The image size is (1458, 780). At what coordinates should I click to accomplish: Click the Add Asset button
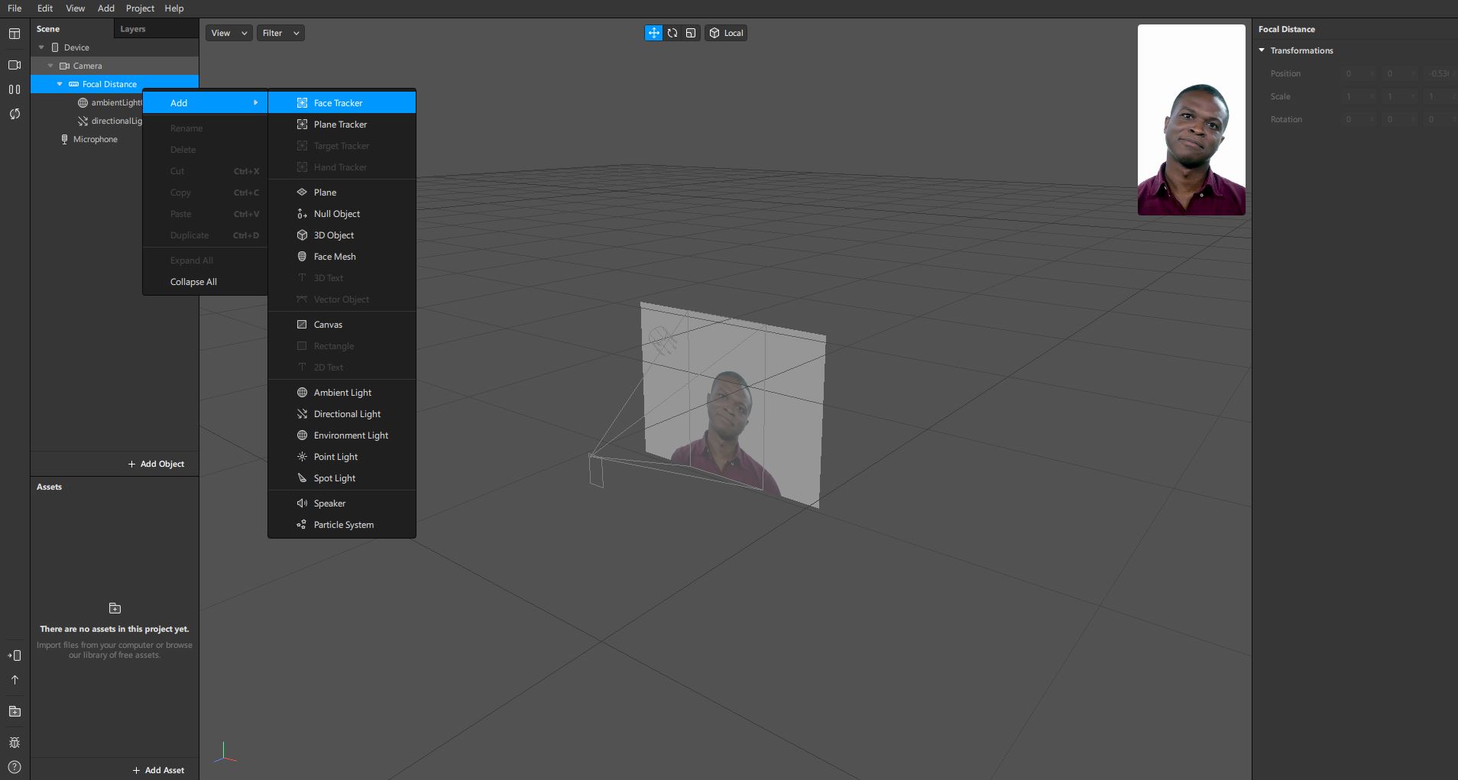tap(158, 770)
